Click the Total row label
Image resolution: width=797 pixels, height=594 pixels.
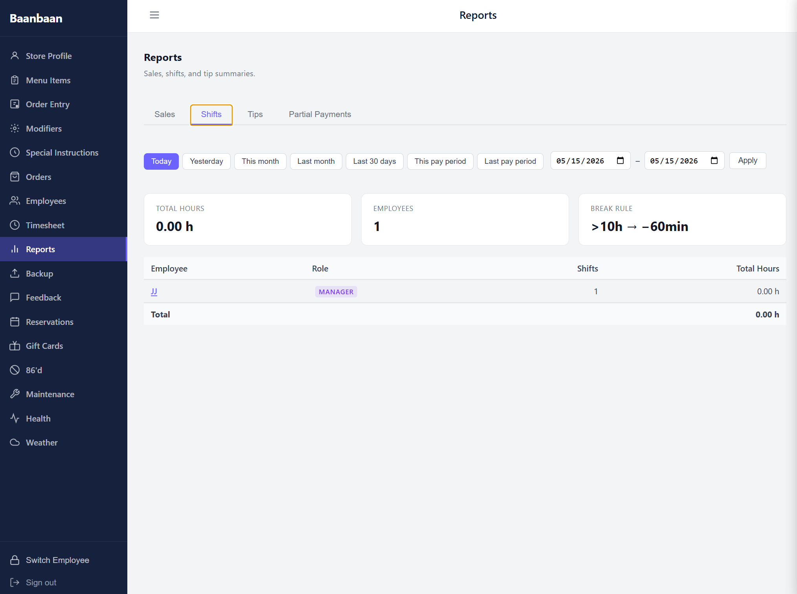pos(160,315)
